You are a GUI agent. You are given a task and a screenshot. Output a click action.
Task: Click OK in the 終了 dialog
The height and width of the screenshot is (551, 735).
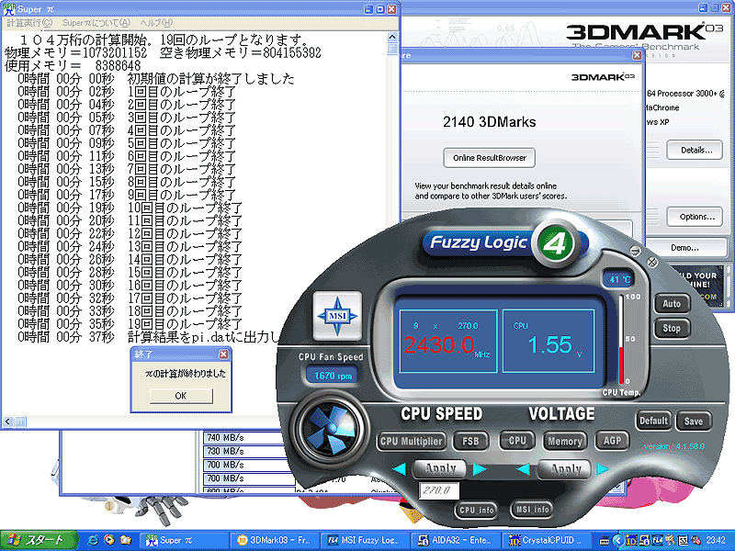coord(181,396)
